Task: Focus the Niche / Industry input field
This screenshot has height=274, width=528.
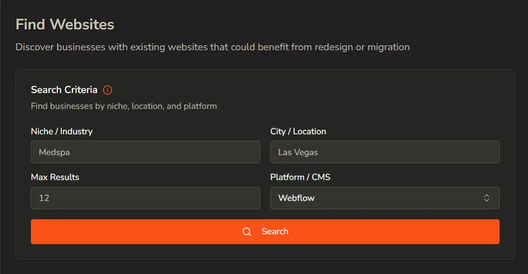Action: pos(145,152)
